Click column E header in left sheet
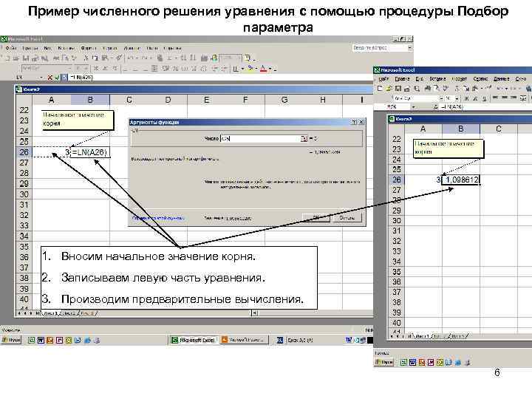Viewport: 532px width, 399px height. tap(206, 100)
